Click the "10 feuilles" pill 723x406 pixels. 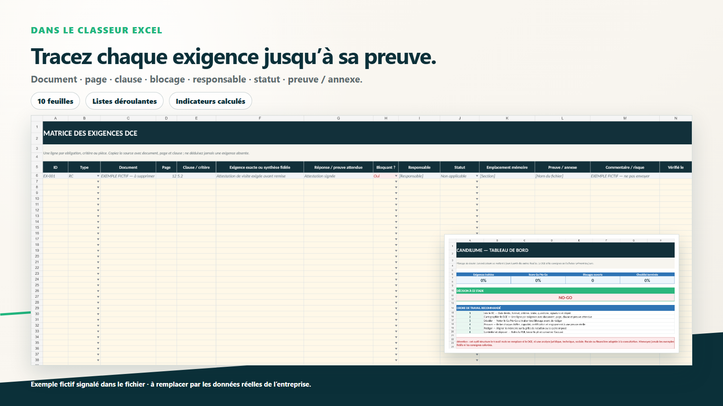click(x=55, y=101)
